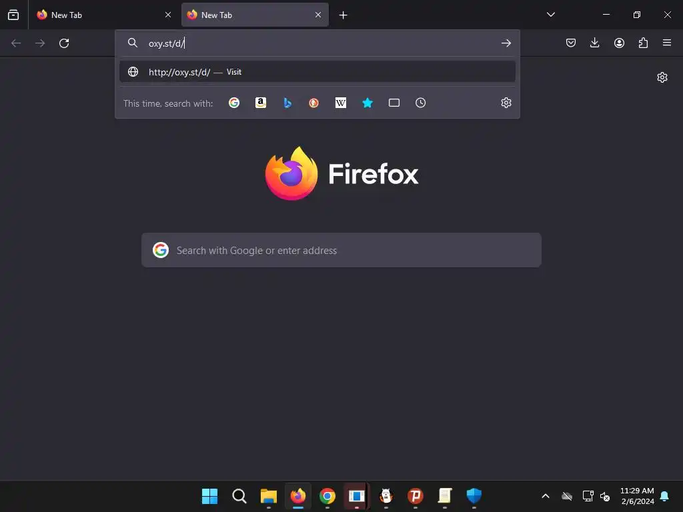The width and height of the screenshot is (683, 512).
Task: Search open tabs via tab icon
Action: [x=394, y=103]
